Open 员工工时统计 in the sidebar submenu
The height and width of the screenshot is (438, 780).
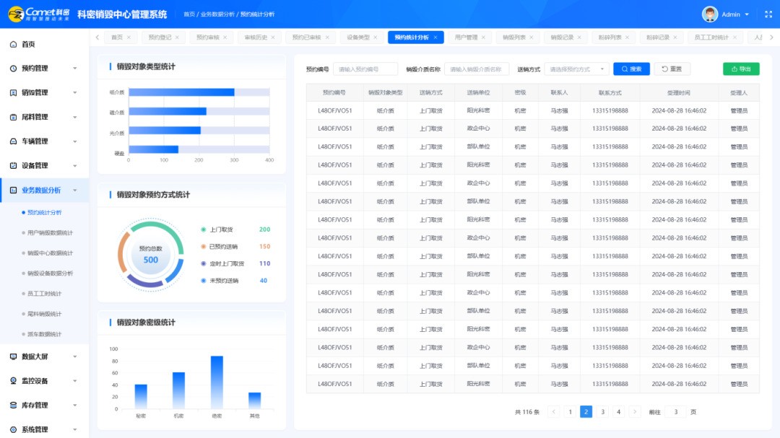click(45, 294)
